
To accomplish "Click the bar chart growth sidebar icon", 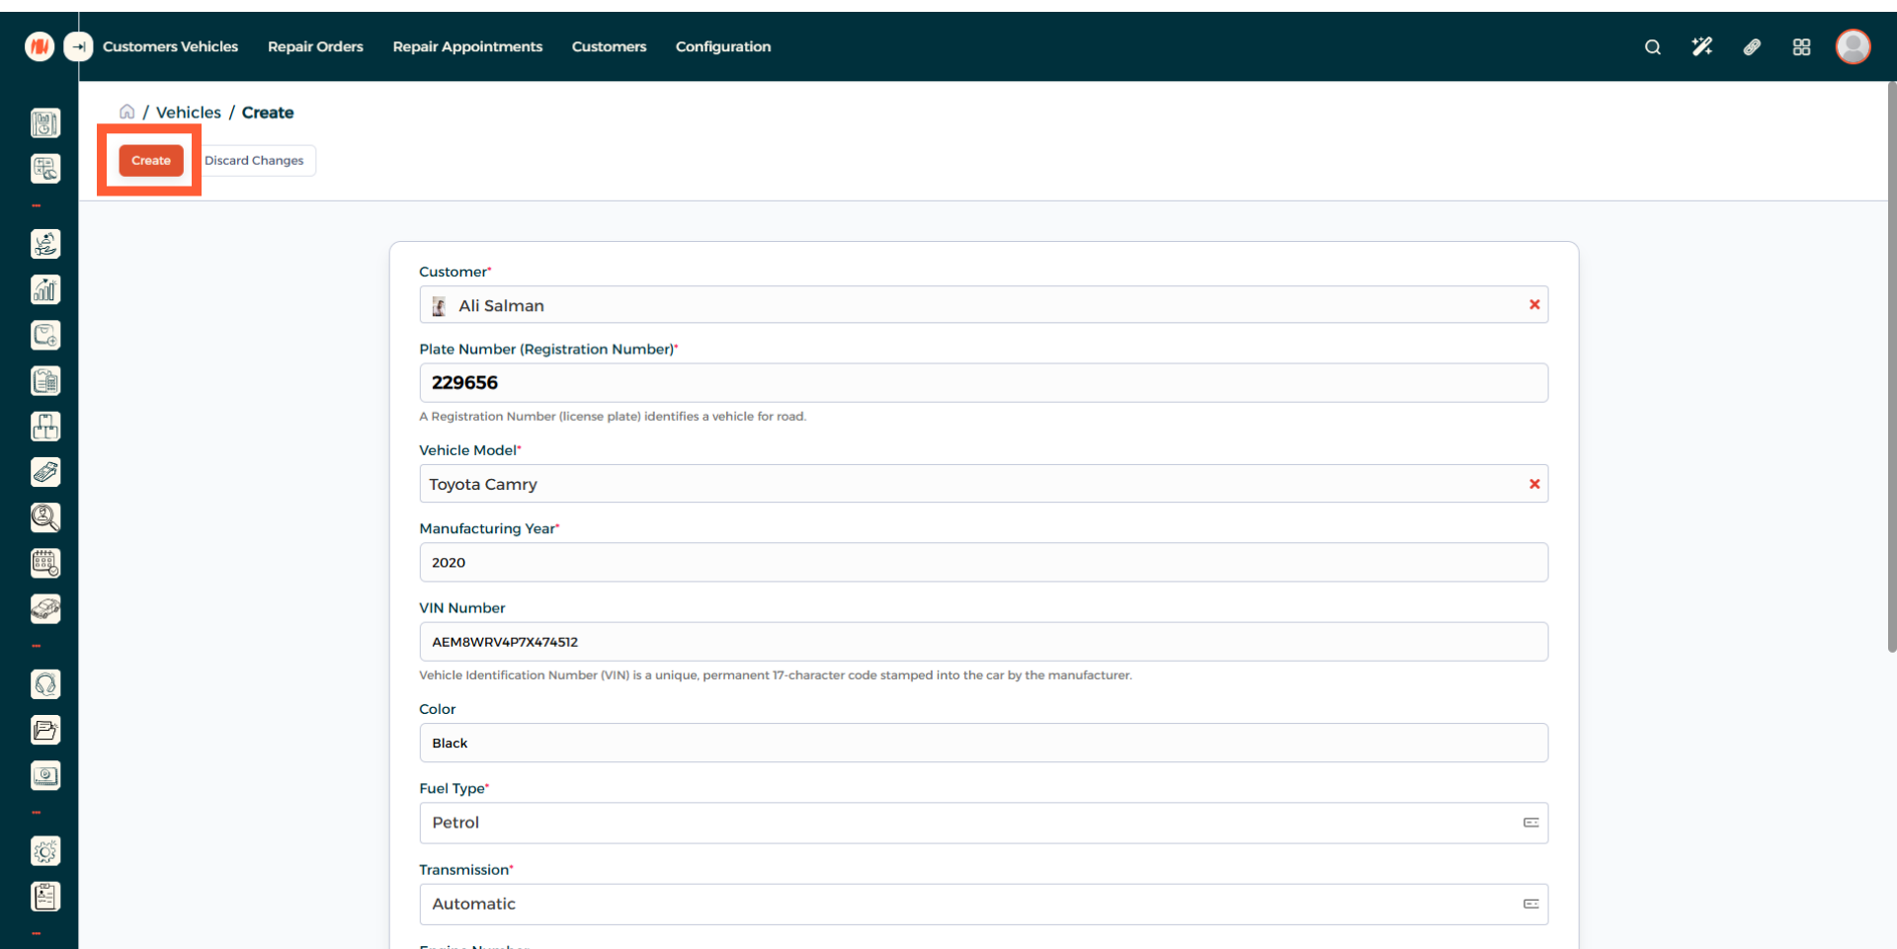I will coord(45,289).
